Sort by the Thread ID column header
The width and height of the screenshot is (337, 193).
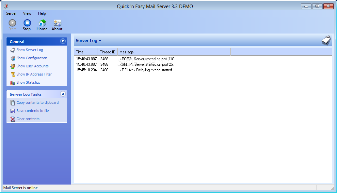(x=108, y=52)
